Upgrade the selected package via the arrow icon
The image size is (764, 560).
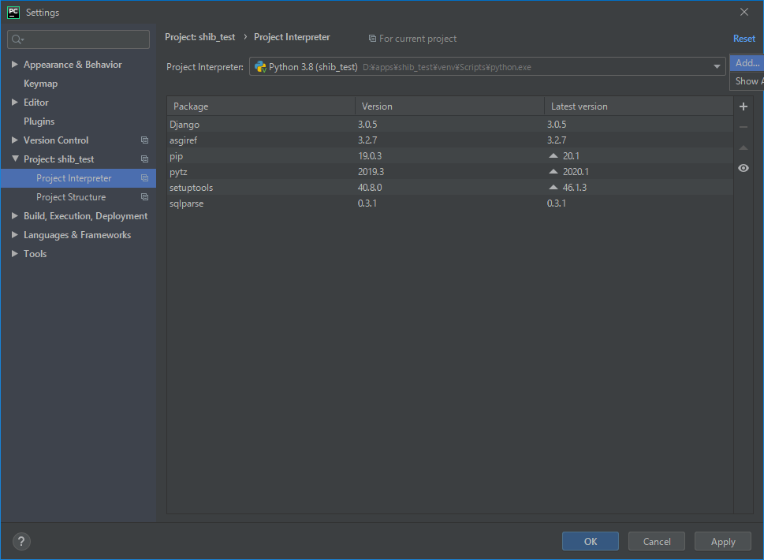(x=743, y=145)
